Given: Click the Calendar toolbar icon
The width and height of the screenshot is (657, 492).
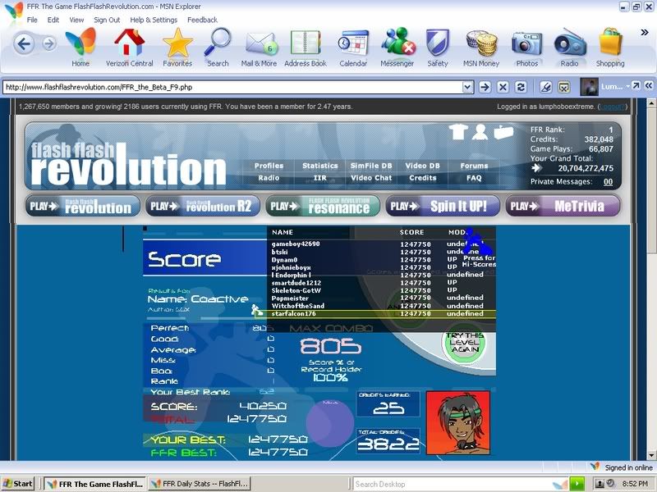Looking at the screenshot, I should (x=353, y=46).
